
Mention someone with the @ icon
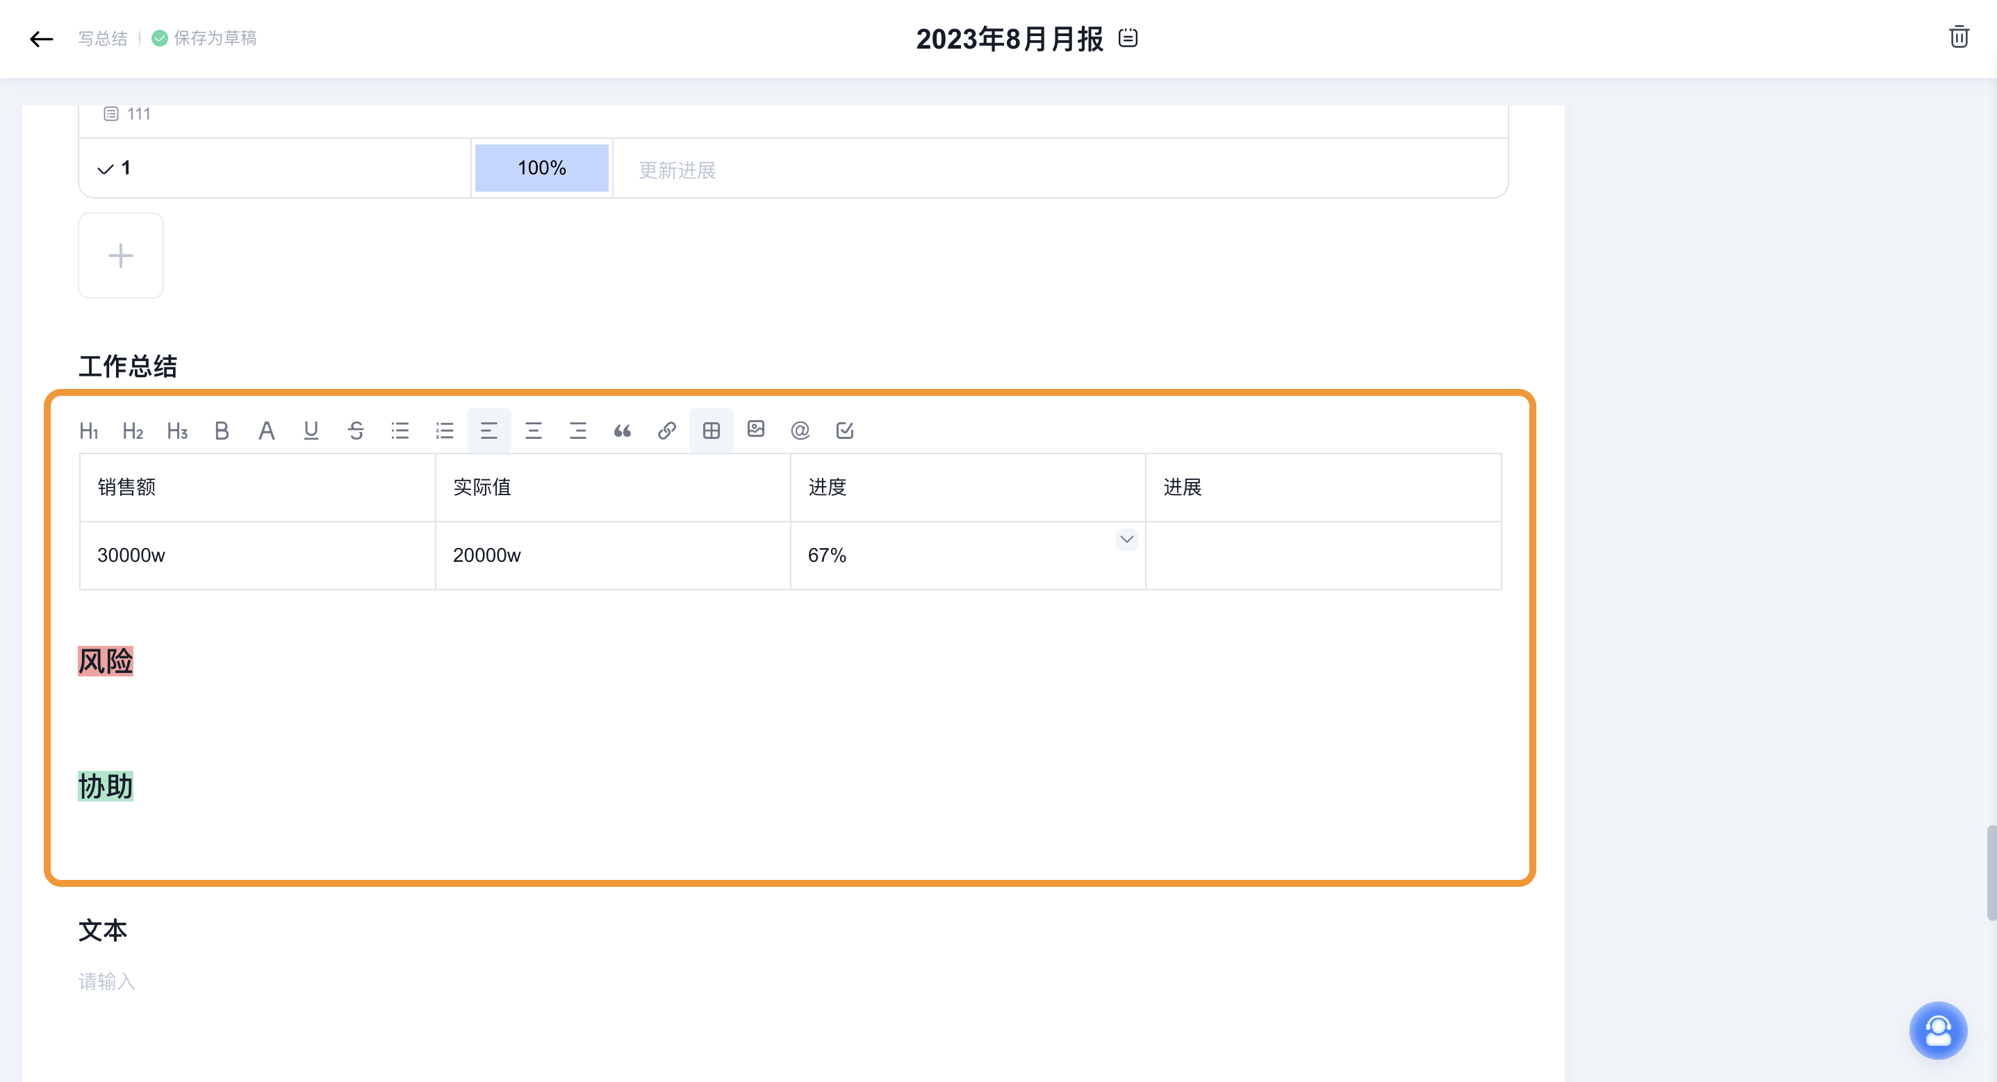[x=800, y=430]
